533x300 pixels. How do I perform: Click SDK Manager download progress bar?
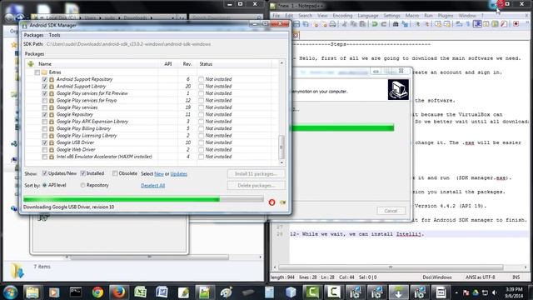(x=143, y=199)
